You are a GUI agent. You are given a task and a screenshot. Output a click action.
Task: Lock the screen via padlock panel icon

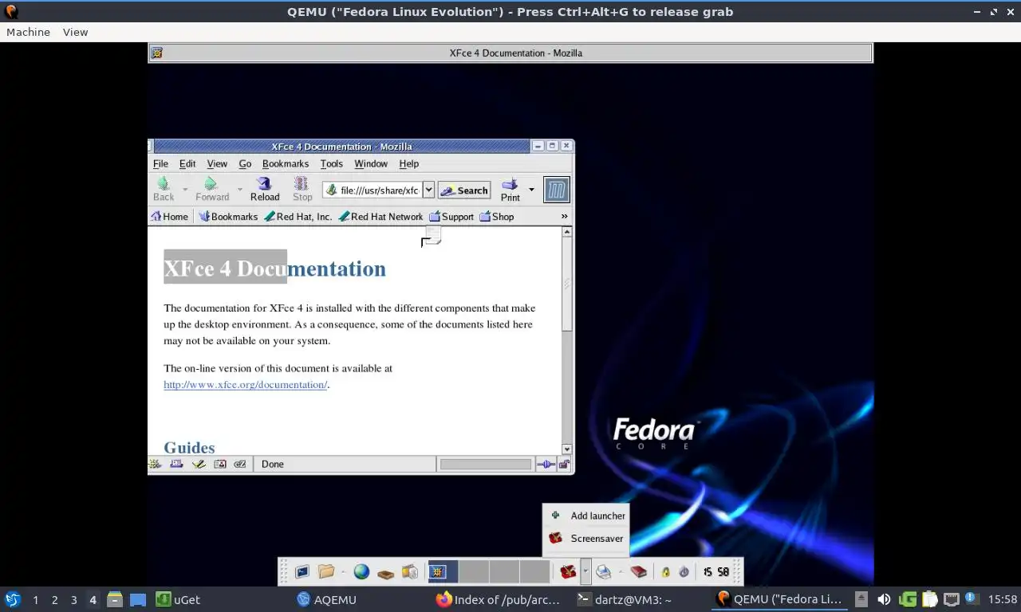665,571
